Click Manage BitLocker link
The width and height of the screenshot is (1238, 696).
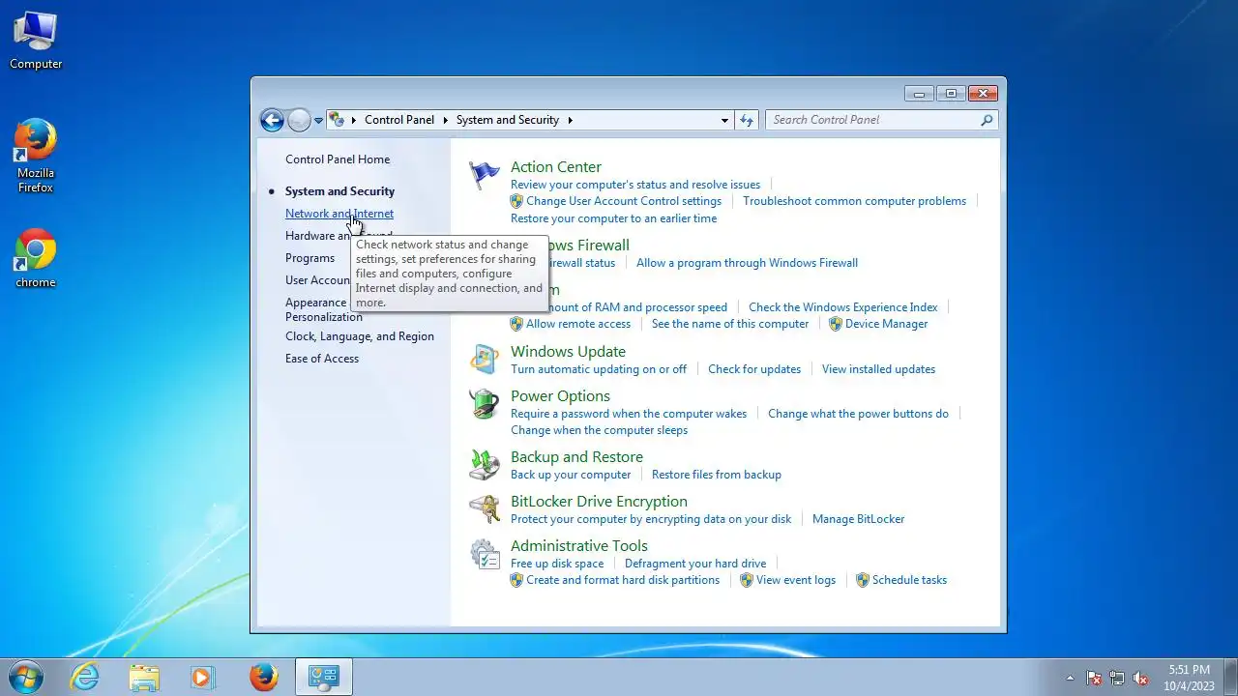tap(859, 519)
